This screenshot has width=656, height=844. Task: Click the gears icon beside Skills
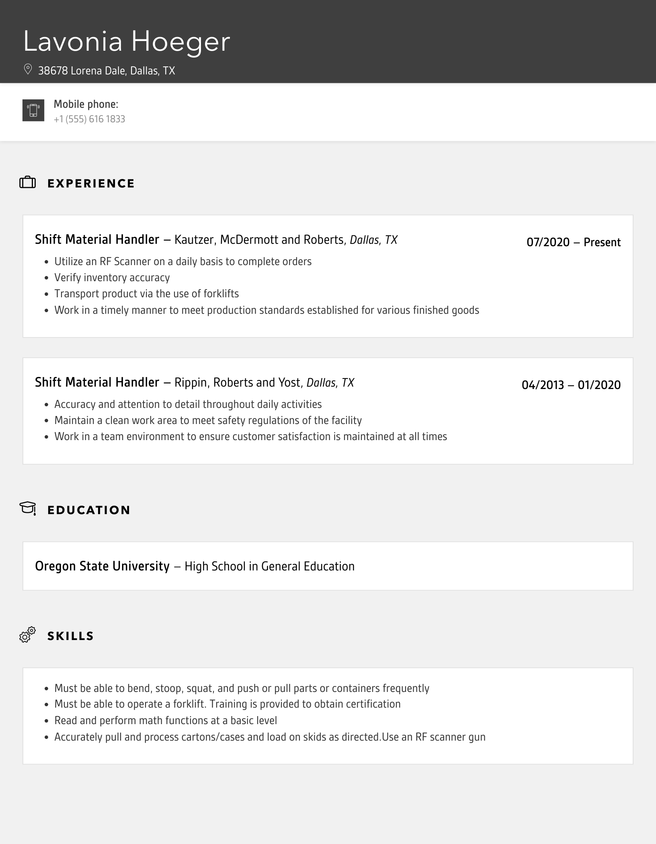pyautogui.click(x=28, y=635)
